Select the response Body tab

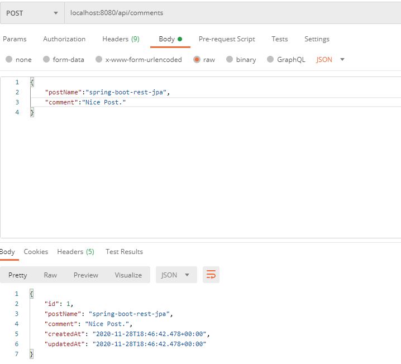click(7, 252)
